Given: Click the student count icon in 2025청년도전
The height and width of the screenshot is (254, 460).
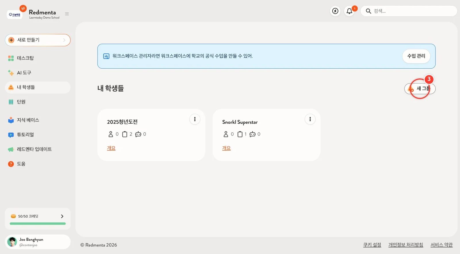Looking at the screenshot, I should pyautogui.click(x=111, y=134).
